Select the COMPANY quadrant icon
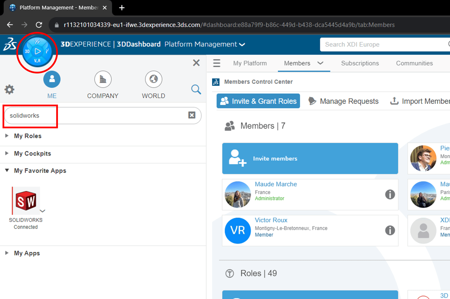Screen dimensions: 450x299 pyautogui.click(x=103, y=79)
